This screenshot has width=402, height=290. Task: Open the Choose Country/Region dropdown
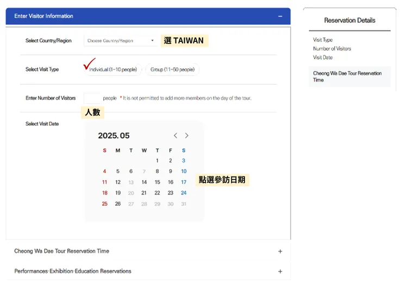pos(121,41)
